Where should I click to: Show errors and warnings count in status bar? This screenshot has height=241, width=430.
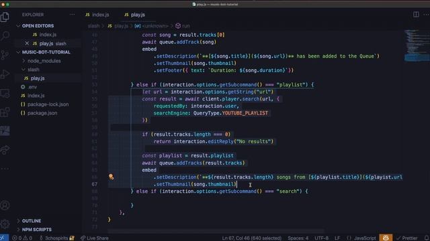tap(22, 238)
